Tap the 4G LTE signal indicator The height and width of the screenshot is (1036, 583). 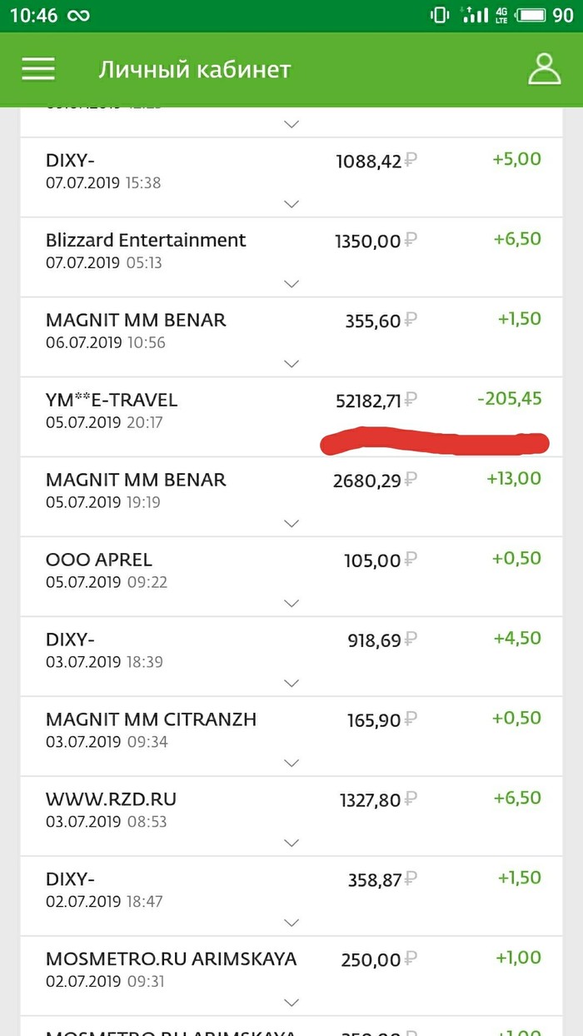[501, 15]
